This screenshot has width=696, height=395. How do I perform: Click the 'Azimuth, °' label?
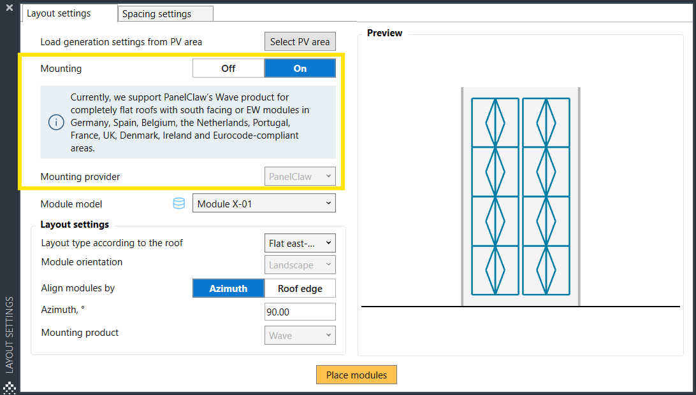tap(63, 310)
